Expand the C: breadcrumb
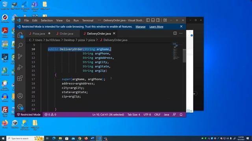The width and height of the screenshot is (252, 141). (30, 40)
